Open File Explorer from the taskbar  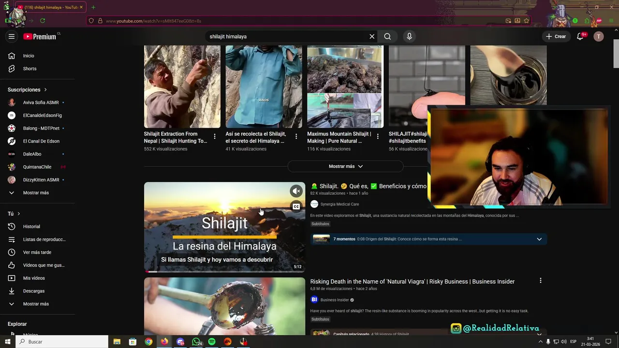point(117,342)
